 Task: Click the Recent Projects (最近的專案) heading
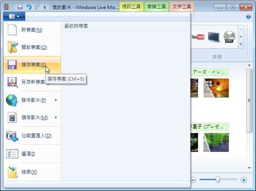click(x=76, y=26)
